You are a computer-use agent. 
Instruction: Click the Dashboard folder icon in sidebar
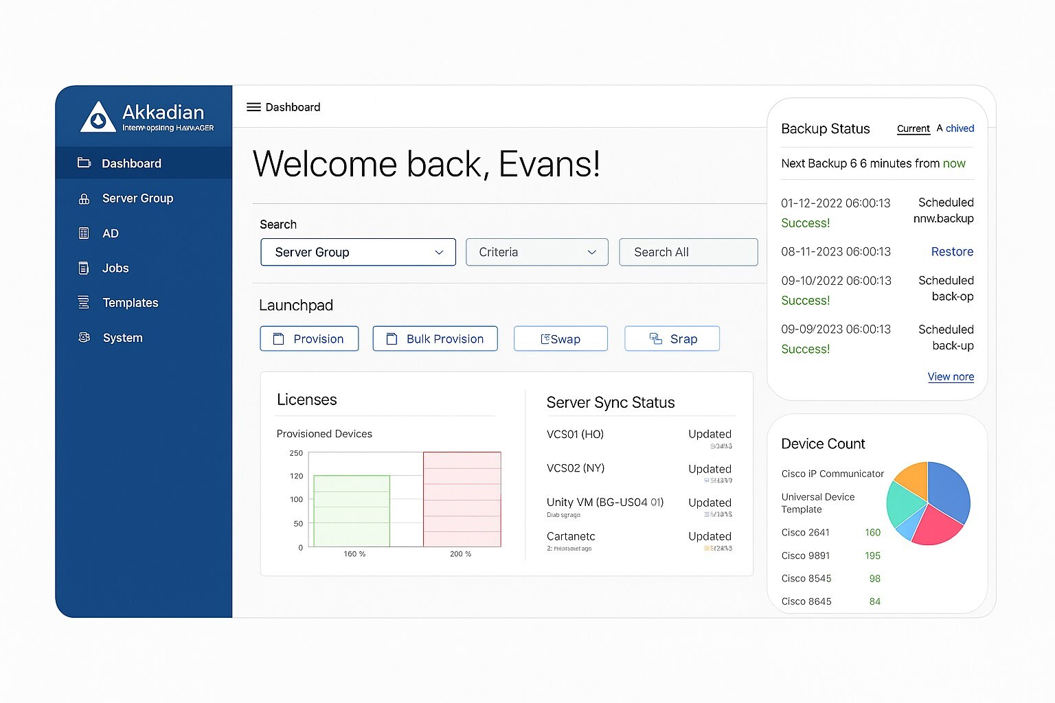tap(84, 163)
